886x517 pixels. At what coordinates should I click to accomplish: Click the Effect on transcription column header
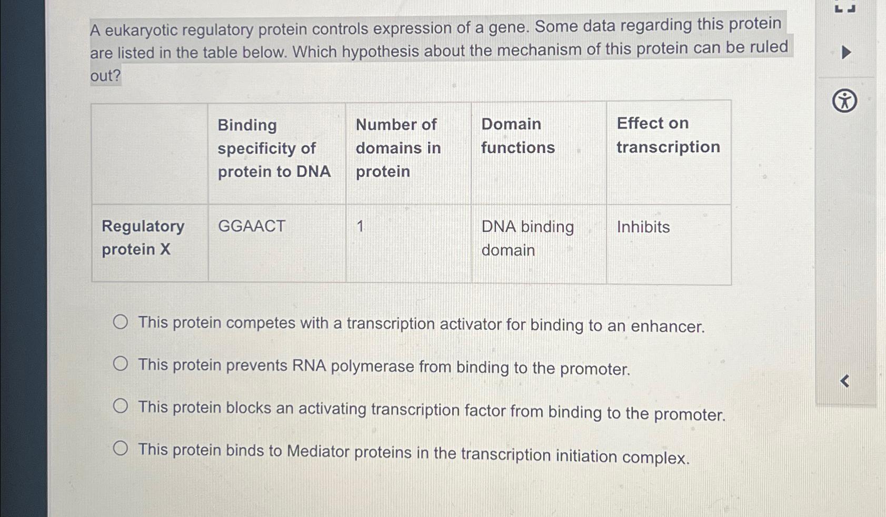pos(668,135)
